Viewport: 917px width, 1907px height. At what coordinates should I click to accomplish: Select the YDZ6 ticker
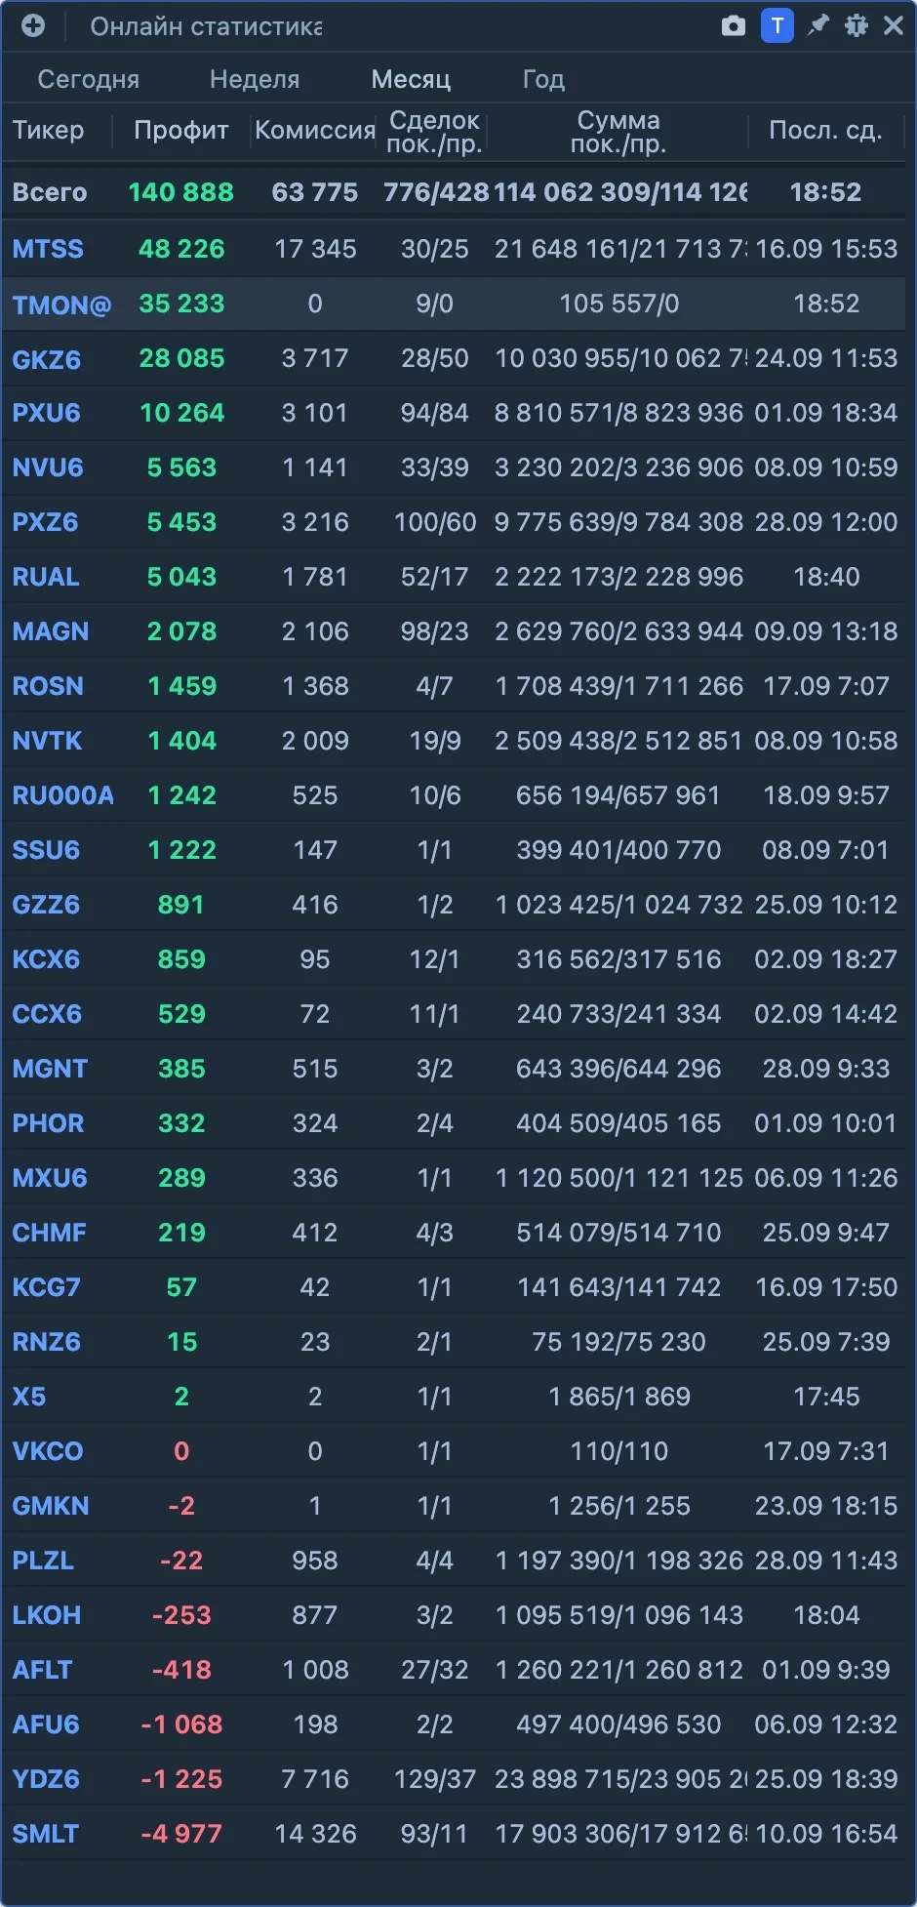(45, 1779)
